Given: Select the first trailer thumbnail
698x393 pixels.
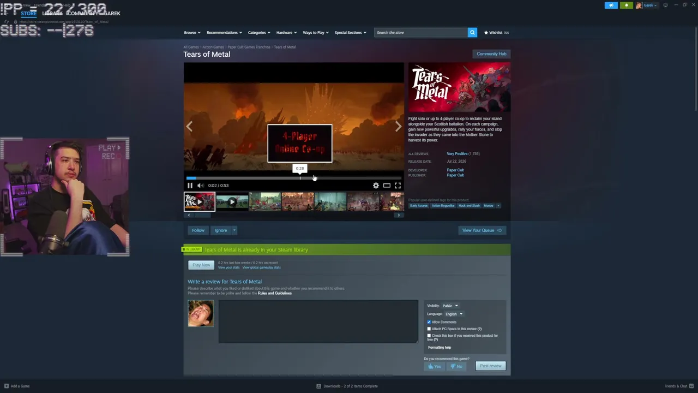Looking at the screenshot, I should click(x=199, y=202).
